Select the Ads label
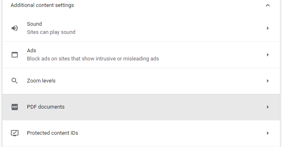This screenshot has width=282, height=147. click(x=31, y=51)
